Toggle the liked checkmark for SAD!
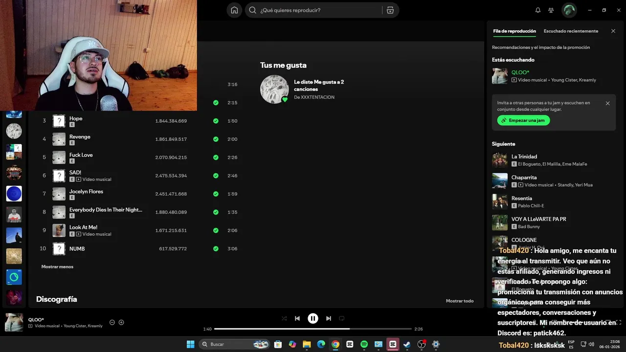The height and width of the screenshot is (352, 626). point(216,176)
